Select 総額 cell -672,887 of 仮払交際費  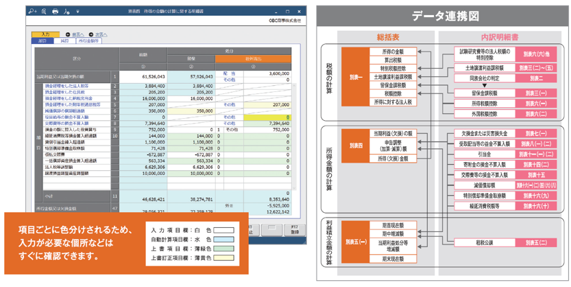[x=143, y=154]
